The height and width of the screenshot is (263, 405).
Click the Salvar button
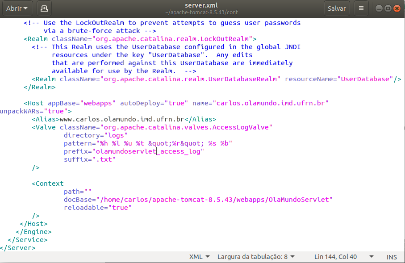coord(336,8)
